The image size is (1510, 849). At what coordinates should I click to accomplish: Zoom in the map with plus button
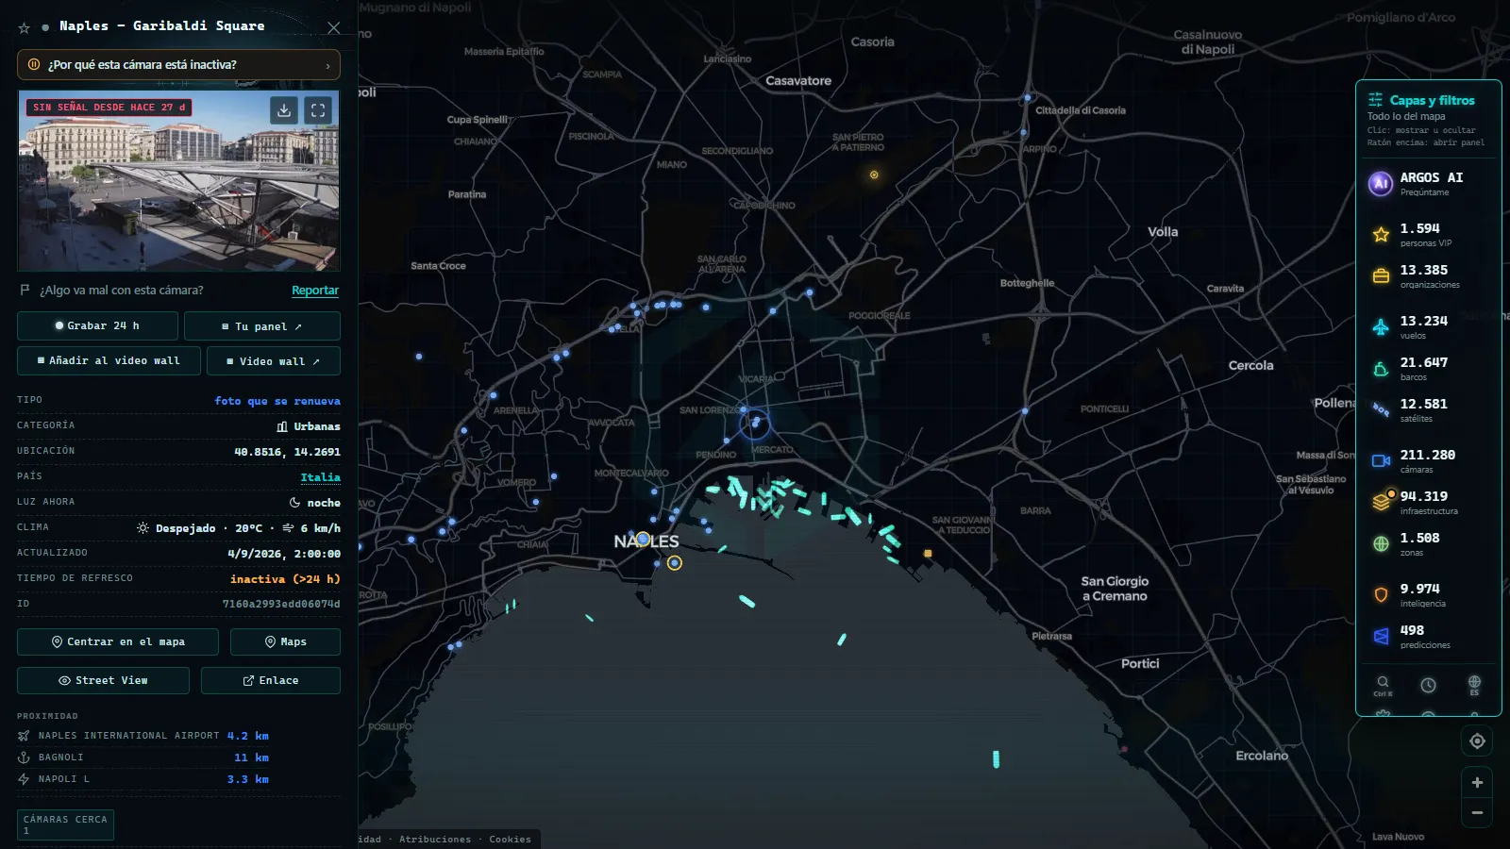point(1477,782)
